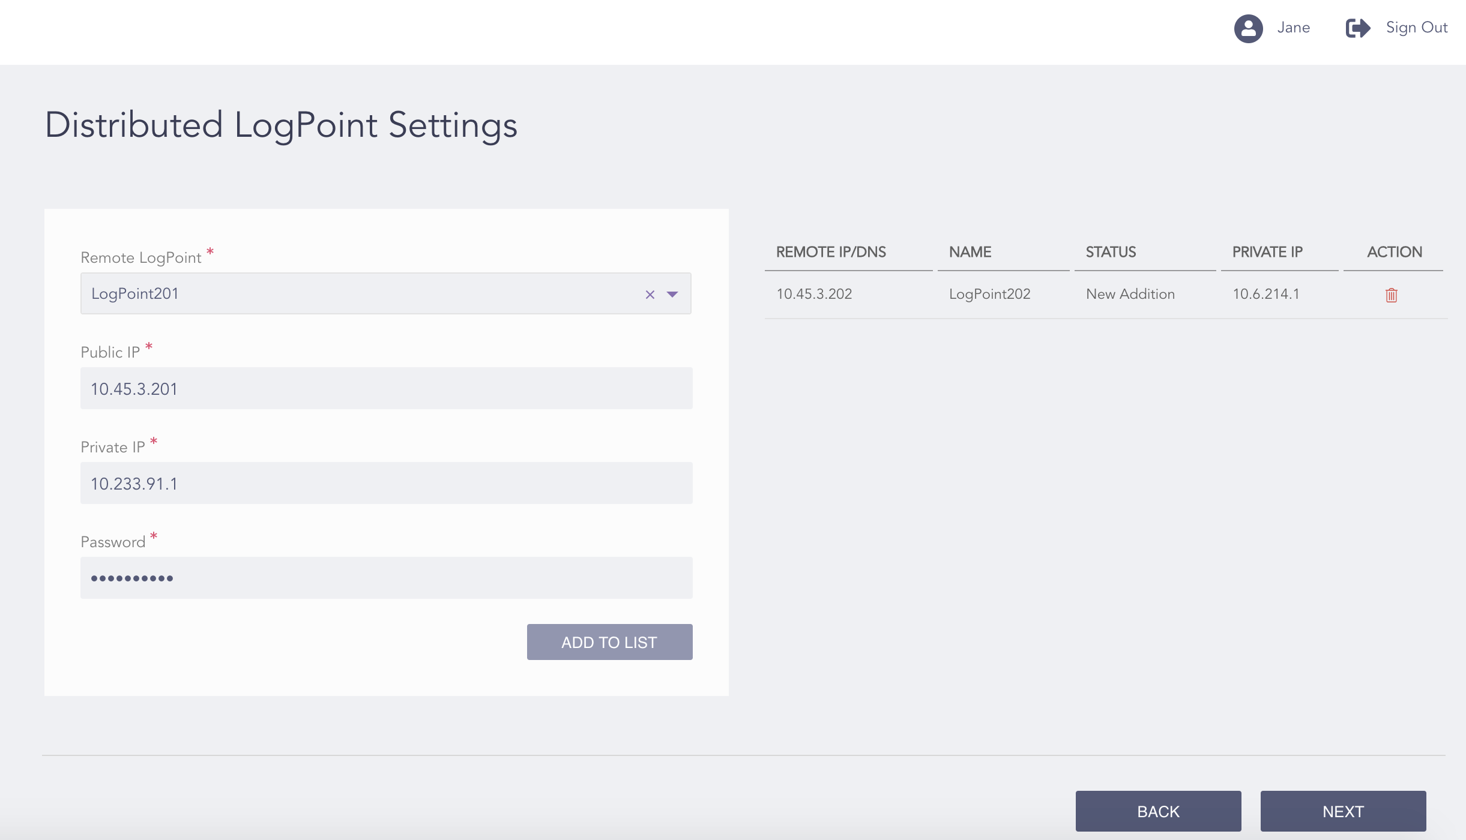1466x840 pixels.
Task: Clear the Remote LogPoint selection with the X icon
Action: (650, 295)
